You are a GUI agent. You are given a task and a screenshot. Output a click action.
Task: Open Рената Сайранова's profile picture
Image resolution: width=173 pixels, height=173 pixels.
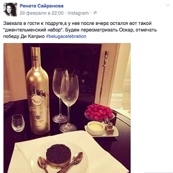(x=10, y=9)
